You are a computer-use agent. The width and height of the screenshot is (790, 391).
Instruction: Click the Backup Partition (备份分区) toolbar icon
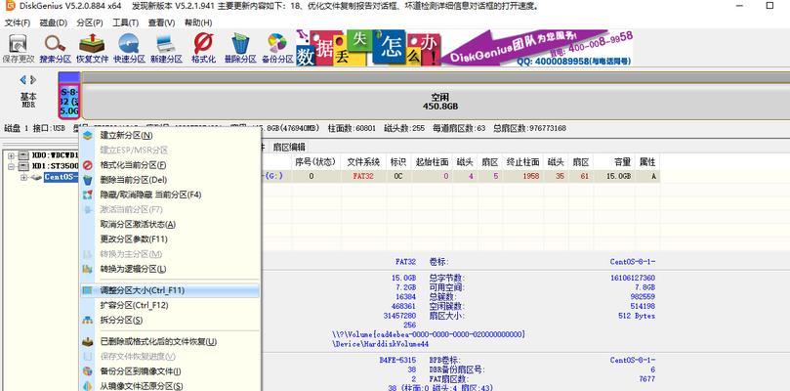(277, 49)
